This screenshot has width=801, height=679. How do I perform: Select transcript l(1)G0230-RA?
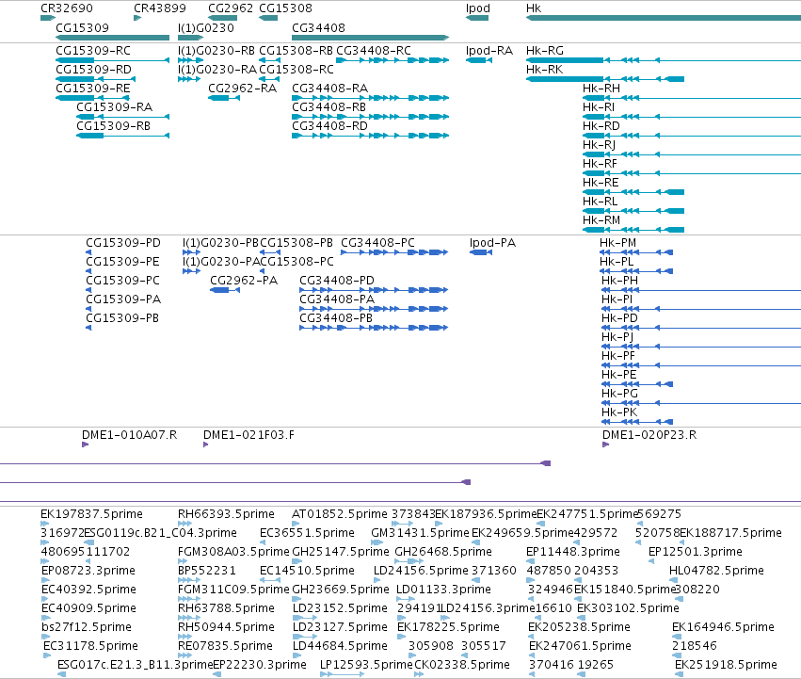tap(217, 70)
